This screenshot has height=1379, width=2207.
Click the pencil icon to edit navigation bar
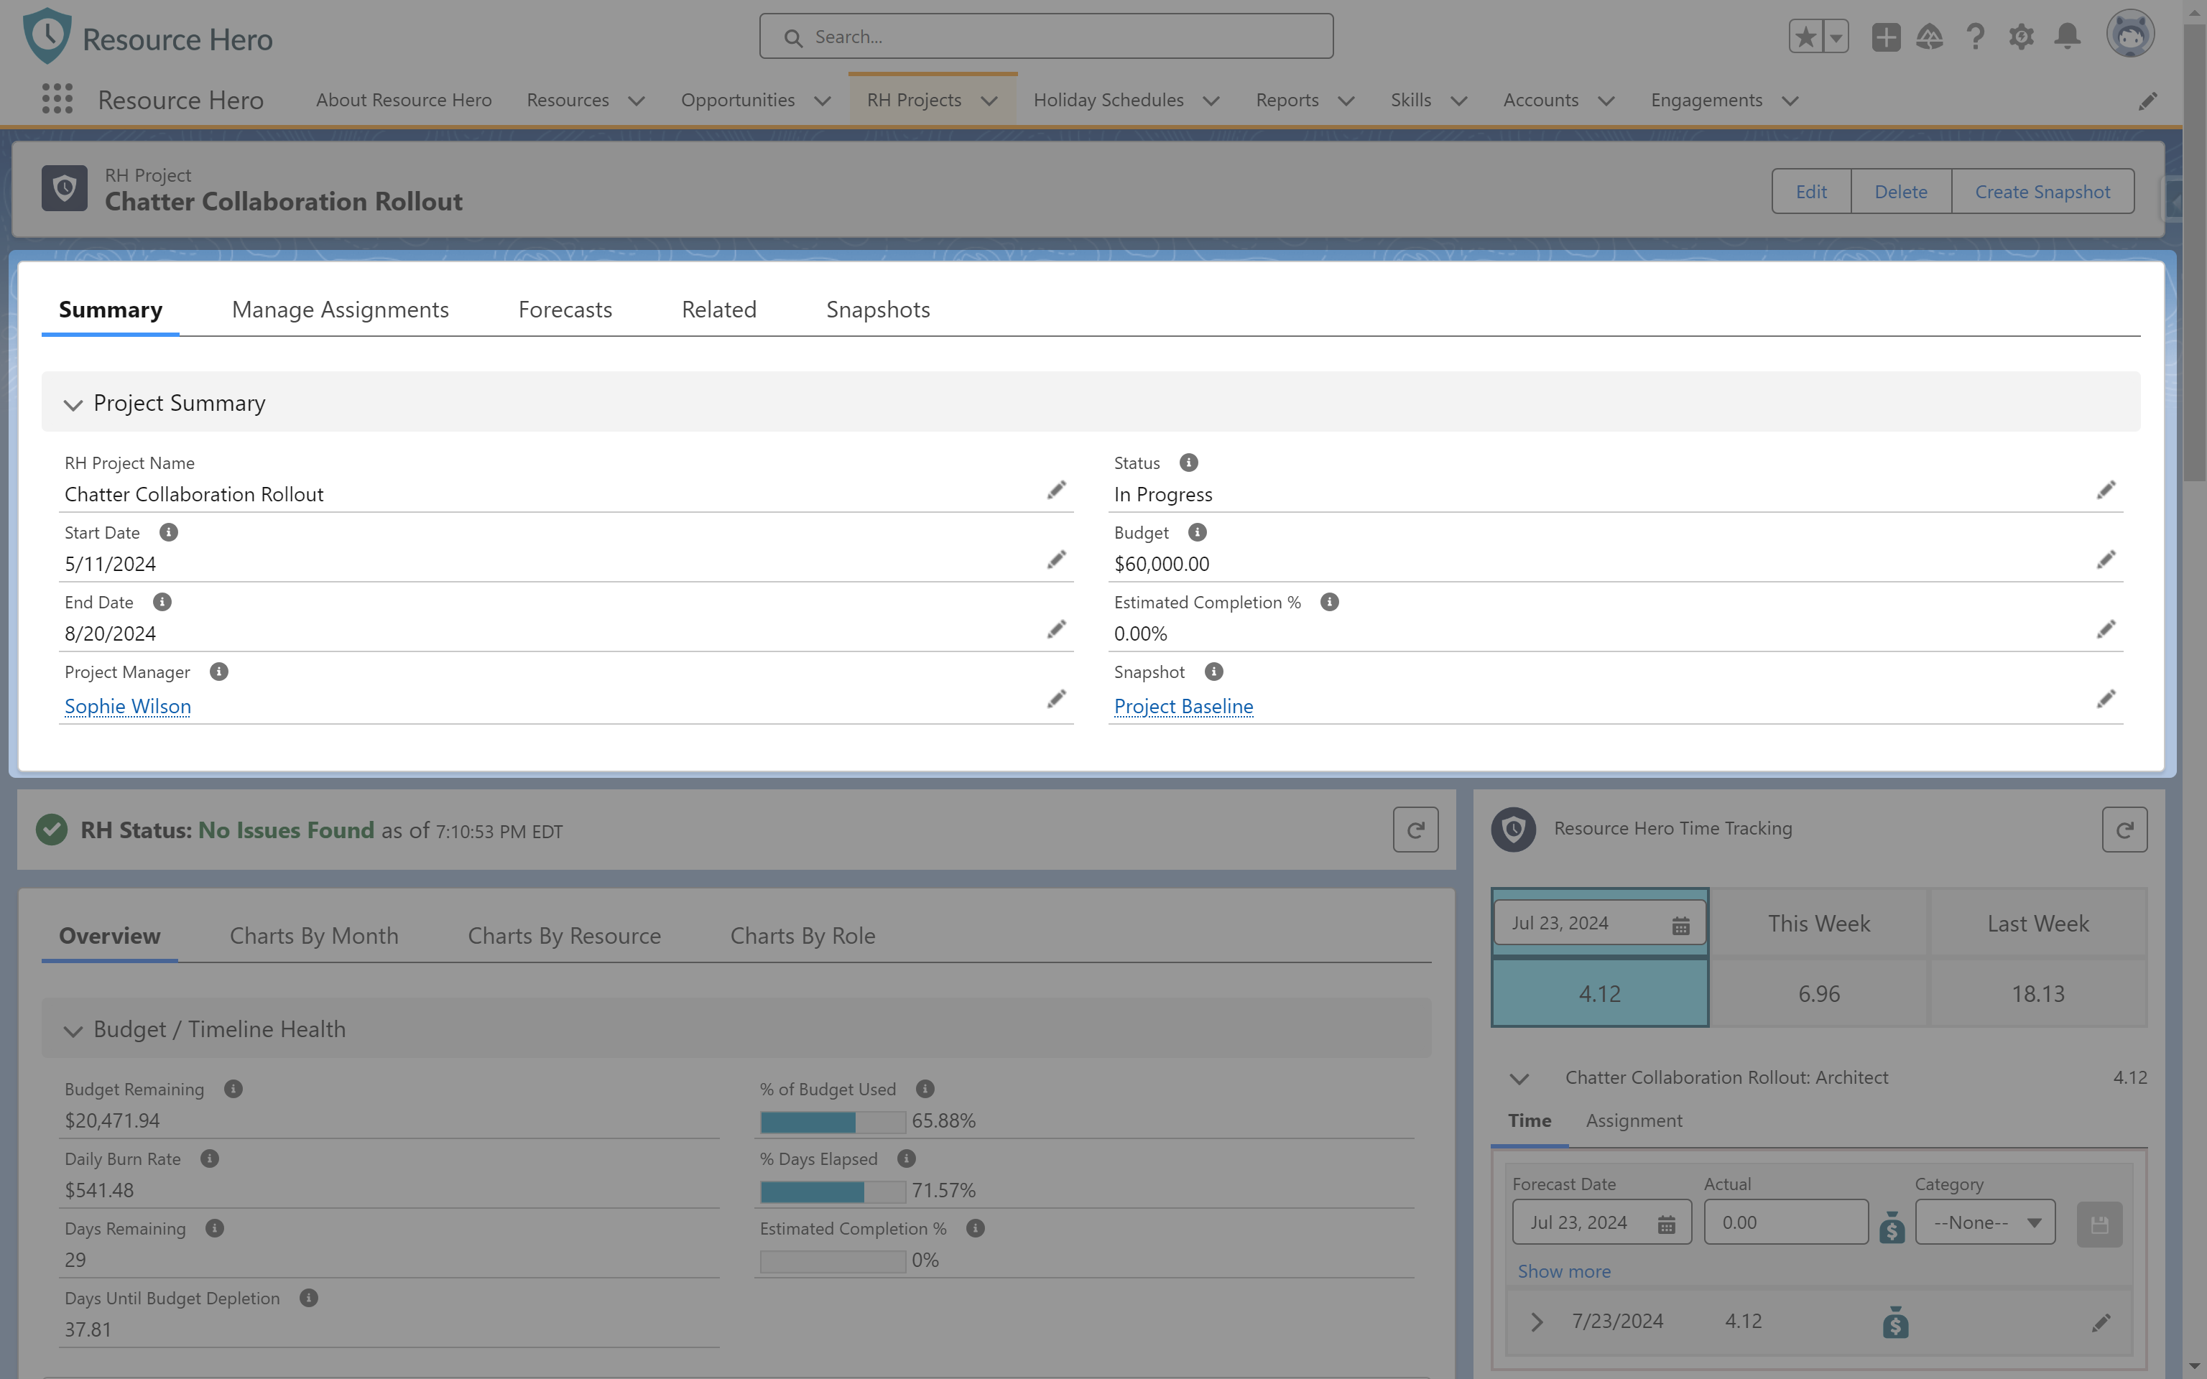coord(2147,101)
